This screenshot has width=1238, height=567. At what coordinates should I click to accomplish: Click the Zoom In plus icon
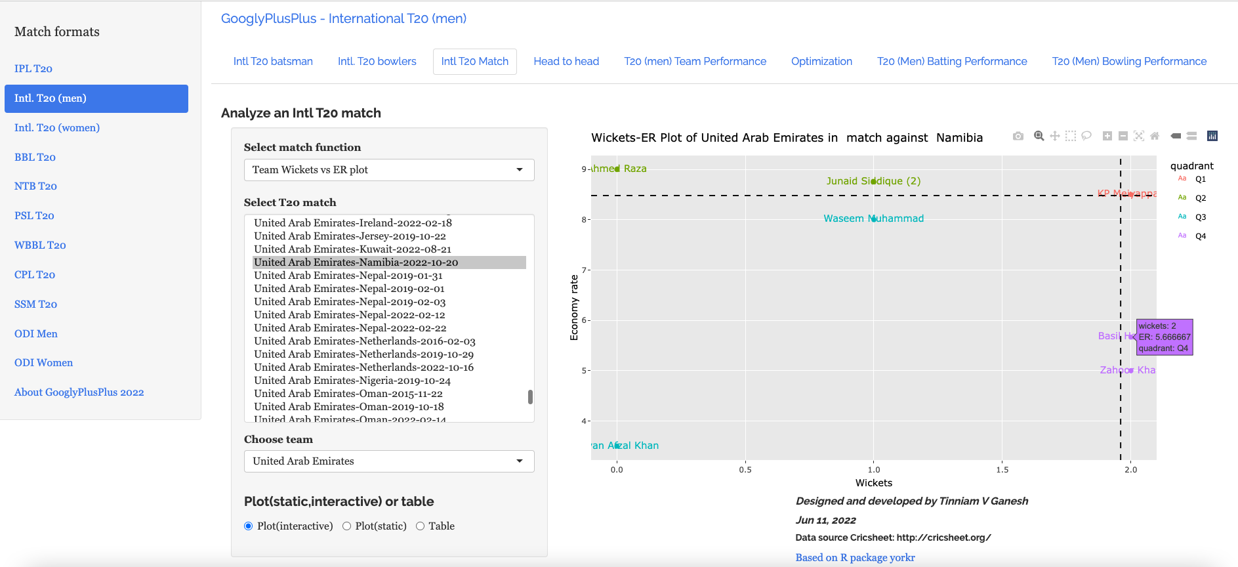coord(1107,136)
